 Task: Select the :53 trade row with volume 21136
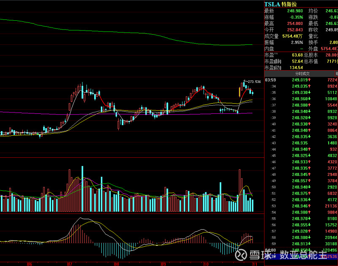pos(300,206)
